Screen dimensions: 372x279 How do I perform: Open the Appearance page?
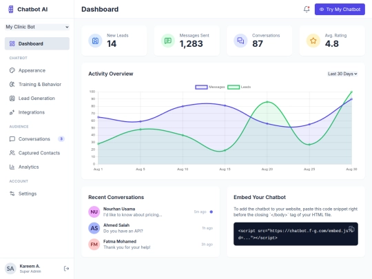(37, 70)
